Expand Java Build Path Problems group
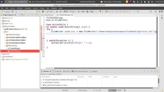 pyautogui.click(x=42, y=85)
